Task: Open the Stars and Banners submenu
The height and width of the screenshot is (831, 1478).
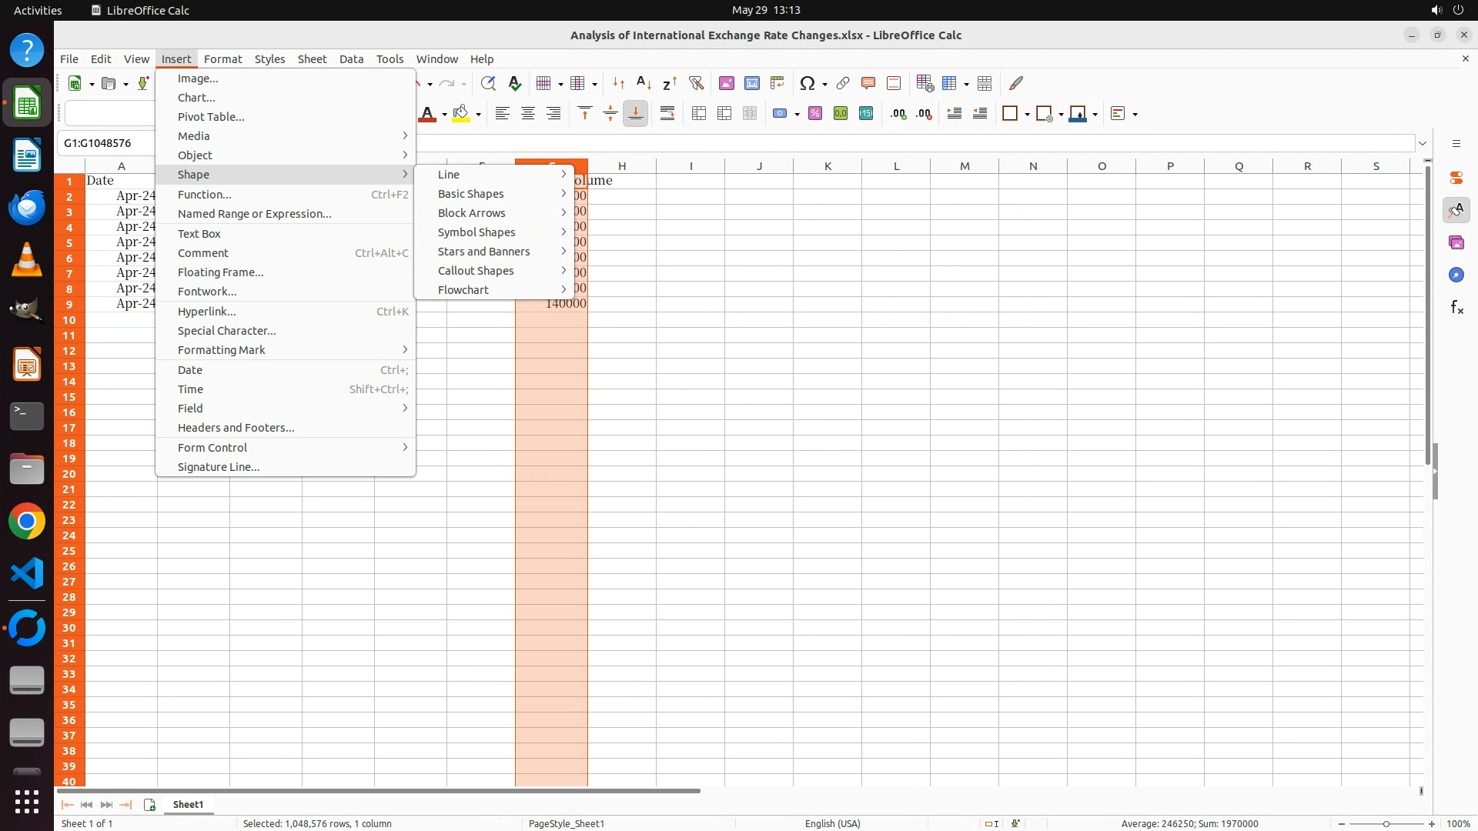Action: (x=484, y=252)
